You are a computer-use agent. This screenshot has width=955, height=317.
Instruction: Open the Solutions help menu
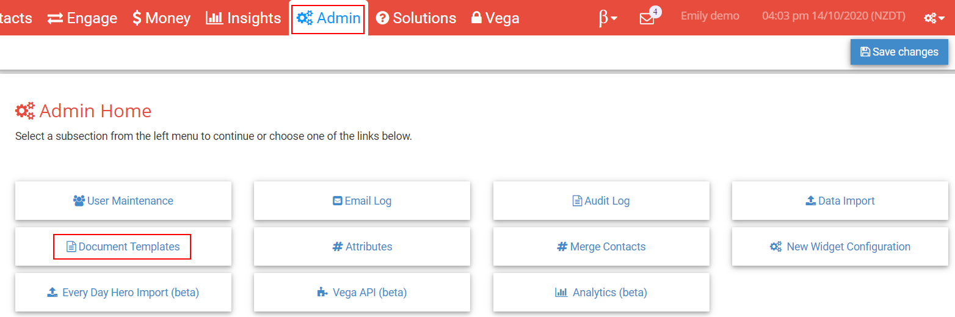coord(416,18)
